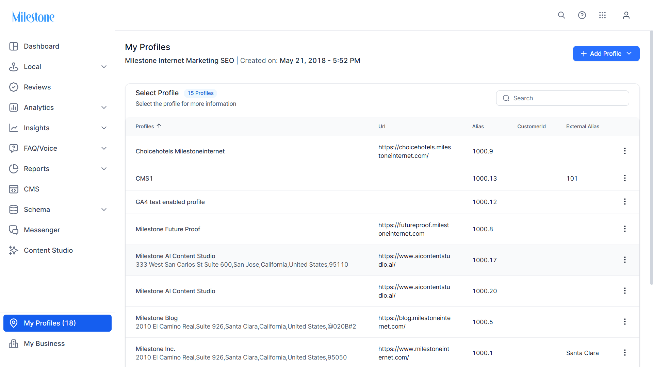The image size is (653, 367).
Task: Click the FAQ/Voice question bubble icon
Action: pyautogui.click(x=14, y=148)
